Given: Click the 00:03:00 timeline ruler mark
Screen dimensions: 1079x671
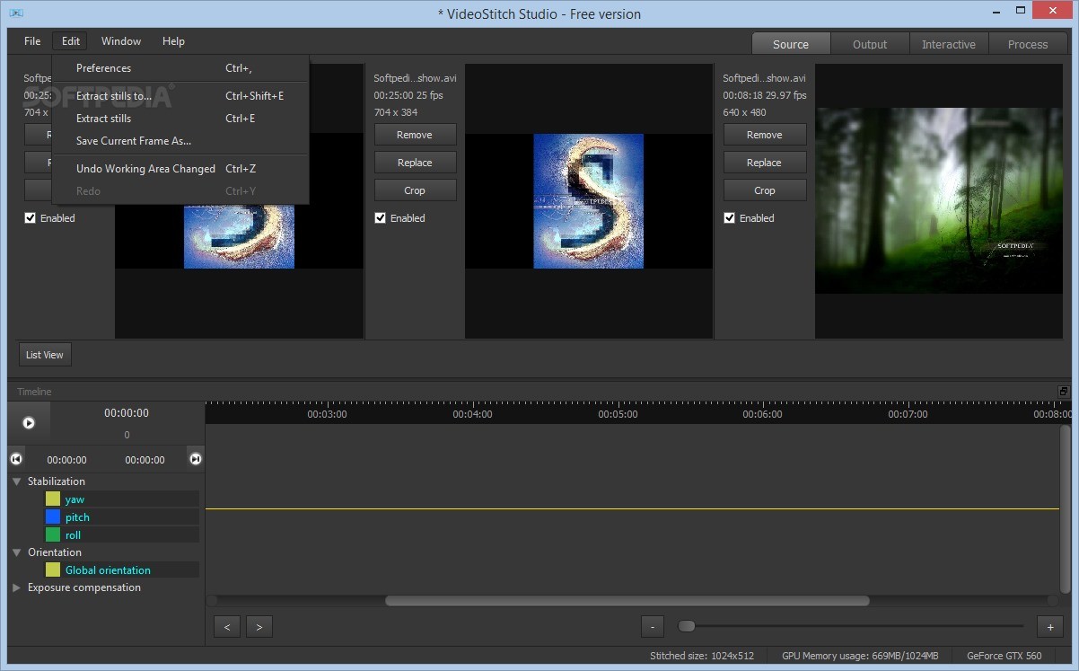Looking at the screenshot, I should point(327,415).
